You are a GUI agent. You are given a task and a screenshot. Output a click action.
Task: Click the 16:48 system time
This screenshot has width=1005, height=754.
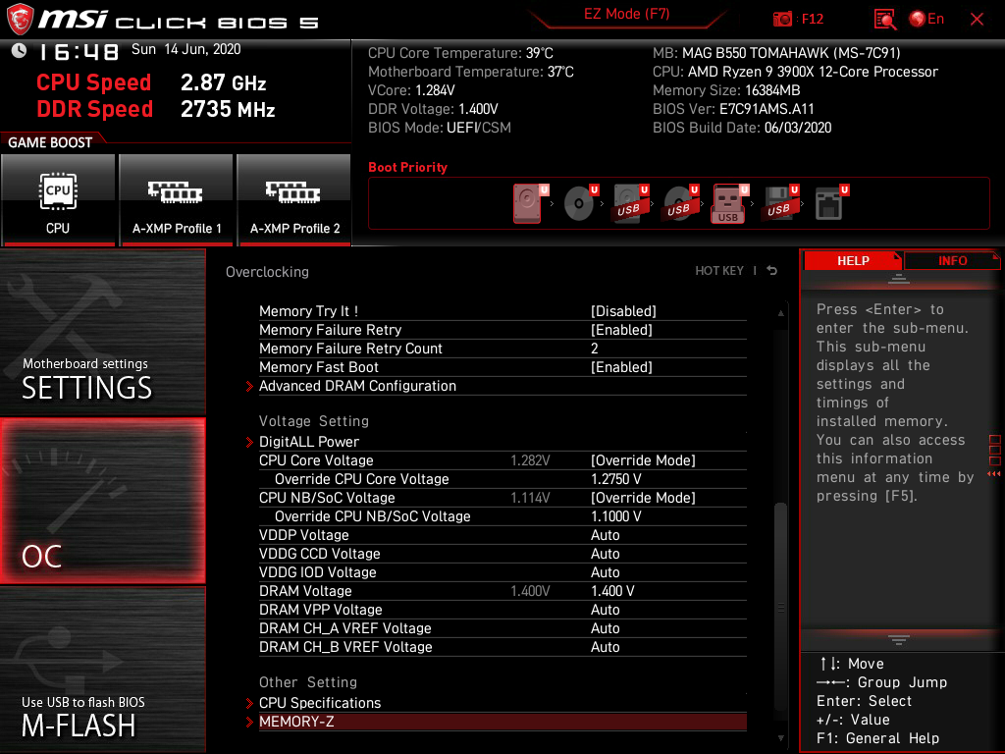79,52
